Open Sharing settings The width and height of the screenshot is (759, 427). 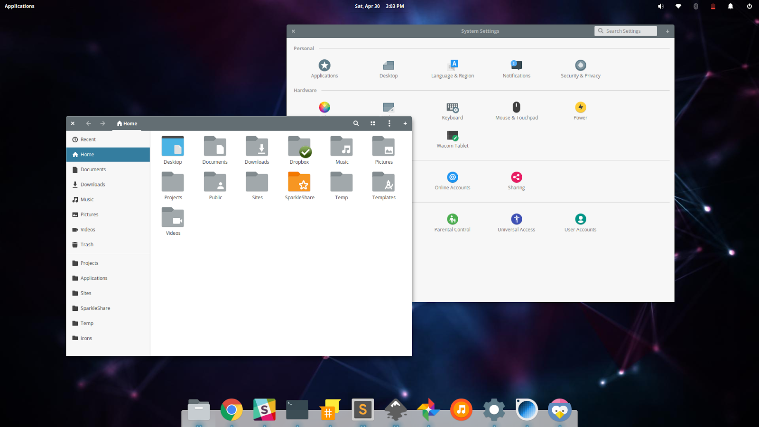(x=517, y=177)
